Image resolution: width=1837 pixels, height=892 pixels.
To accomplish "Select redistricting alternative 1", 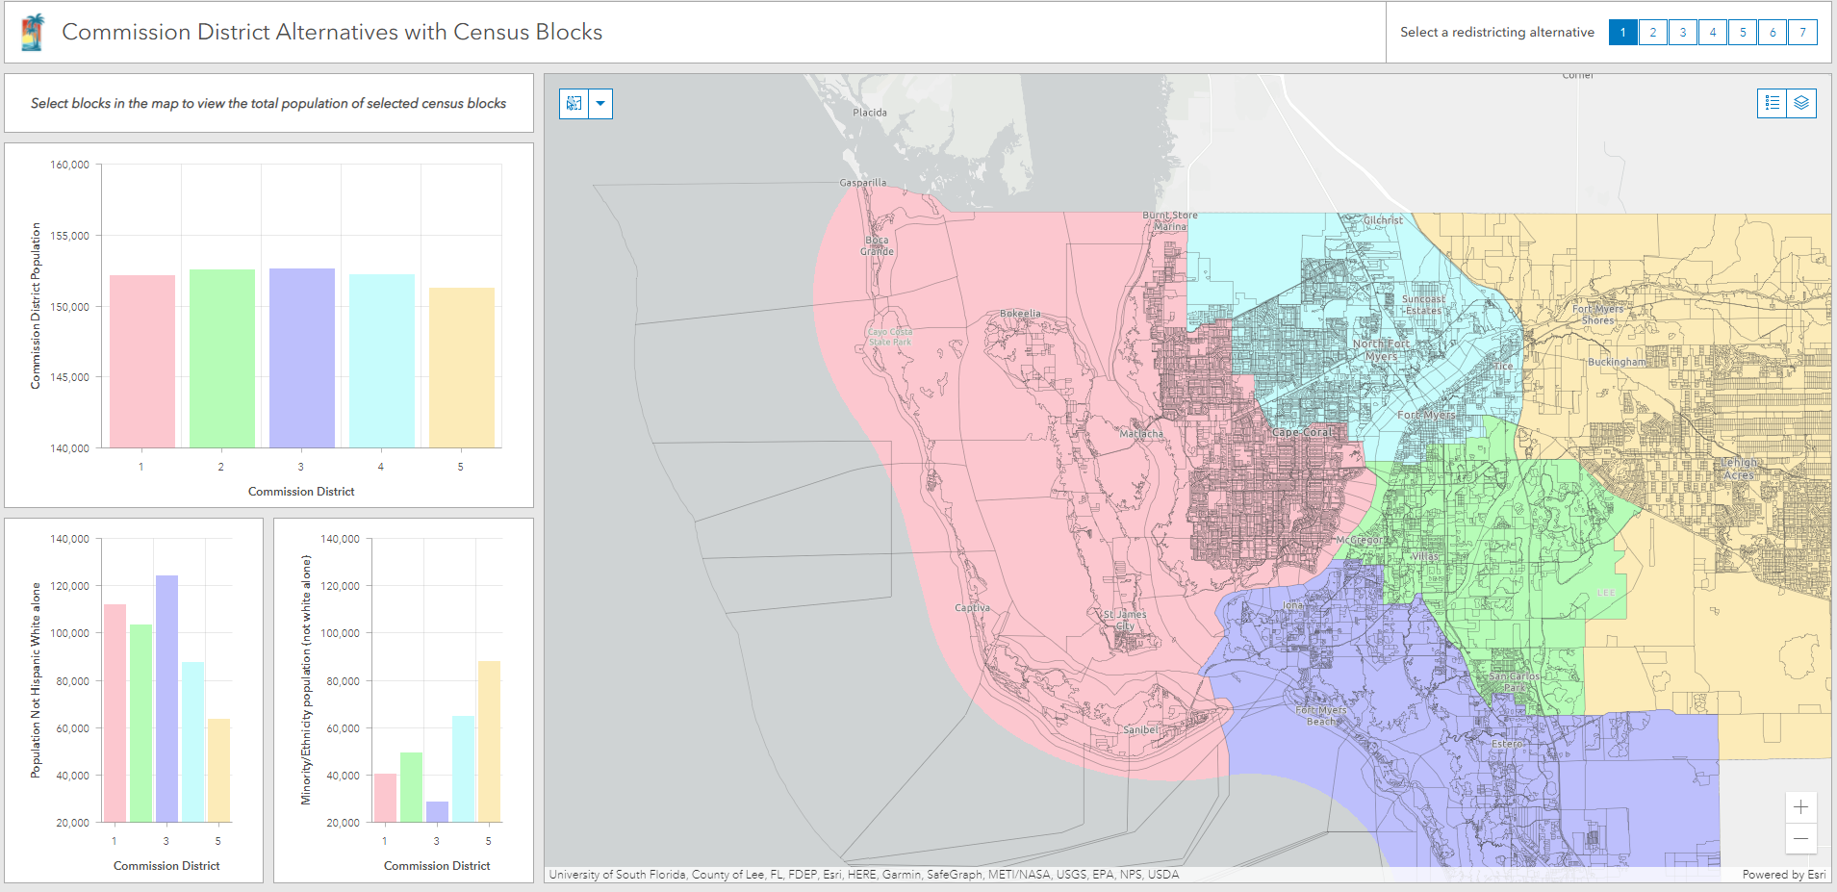I will point(1622,33).
